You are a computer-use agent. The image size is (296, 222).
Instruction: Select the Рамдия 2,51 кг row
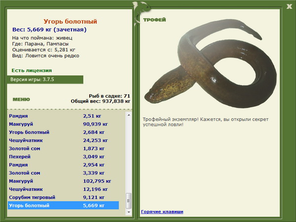pyautogui.click(x=64, y=116)
